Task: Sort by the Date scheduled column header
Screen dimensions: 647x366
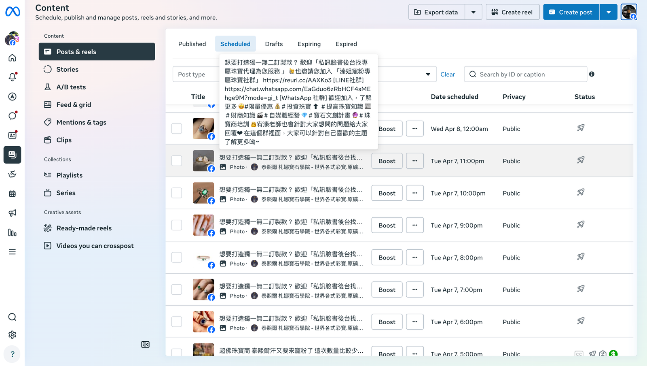Action: [x=455, y=97]
